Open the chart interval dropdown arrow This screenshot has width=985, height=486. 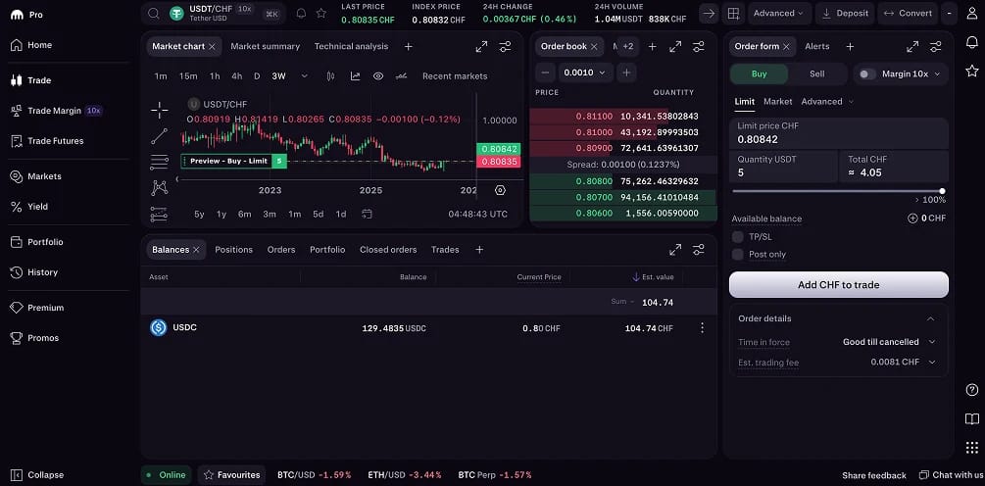point(305,76)
